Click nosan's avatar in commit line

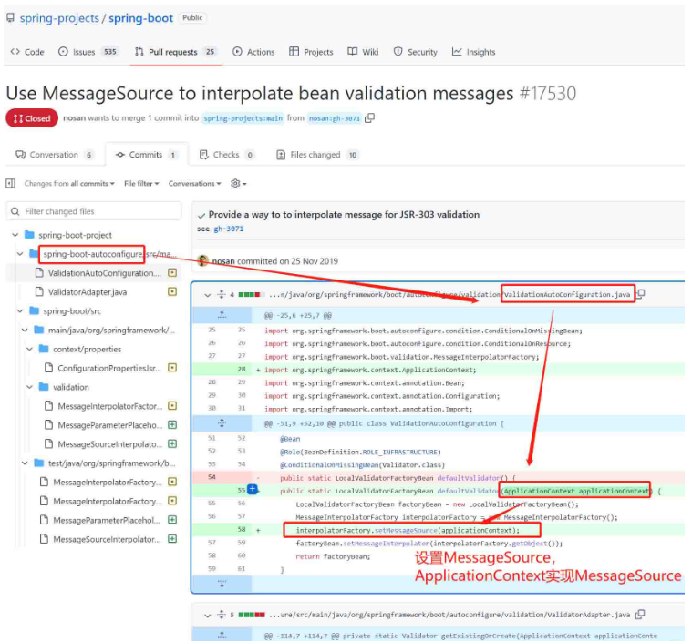tap(202, 261)
